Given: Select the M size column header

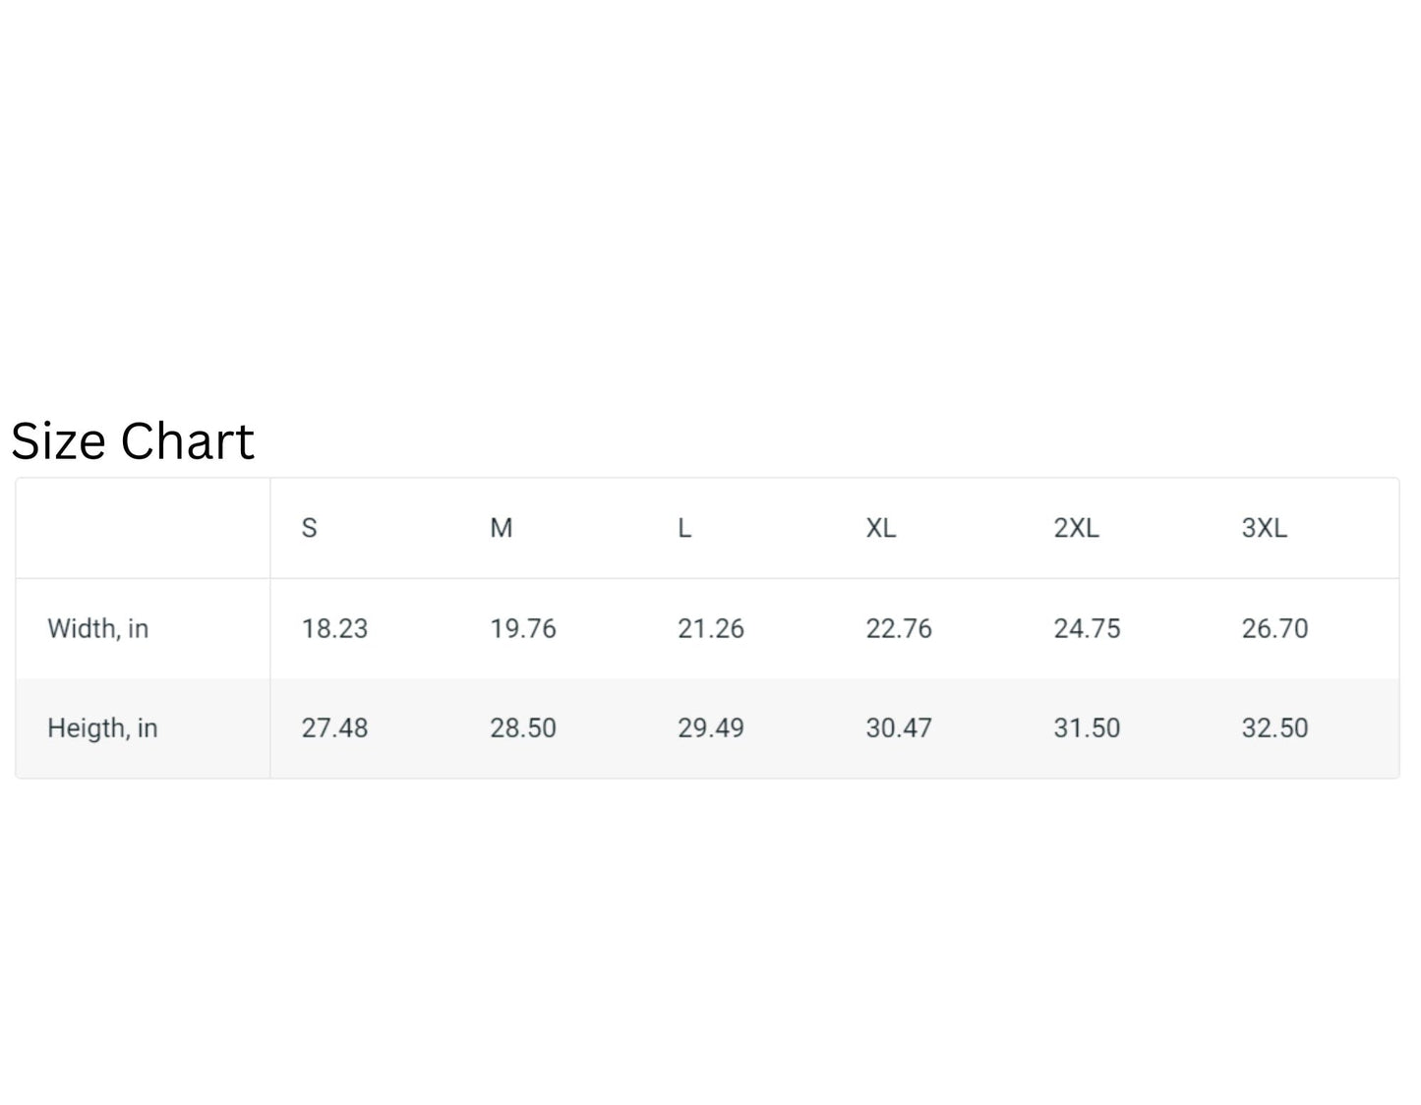Looking at the screenshot, I should [x=502, y=529].
